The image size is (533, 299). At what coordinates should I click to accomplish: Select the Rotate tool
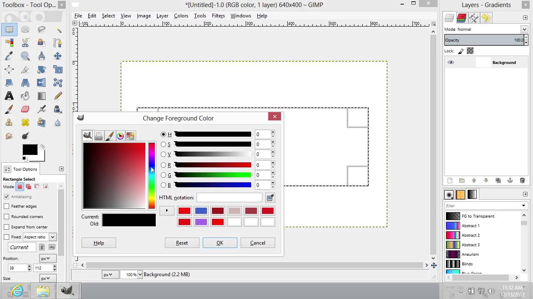(41, 69)
